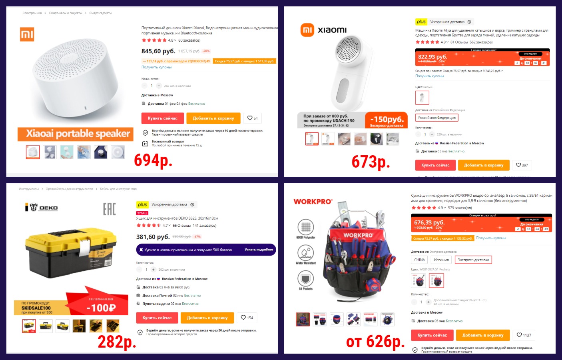Choose CHINA as shipping origin
Image resolution: width=562 pixels, height=360 pixels.
coord(419,260)
